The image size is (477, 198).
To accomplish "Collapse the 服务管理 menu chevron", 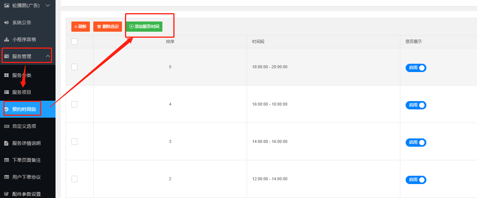I will coord(48,57).
